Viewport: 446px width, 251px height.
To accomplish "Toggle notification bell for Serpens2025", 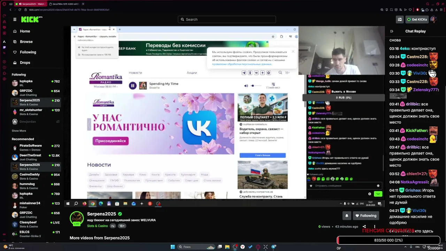I will tap(347, 216).
